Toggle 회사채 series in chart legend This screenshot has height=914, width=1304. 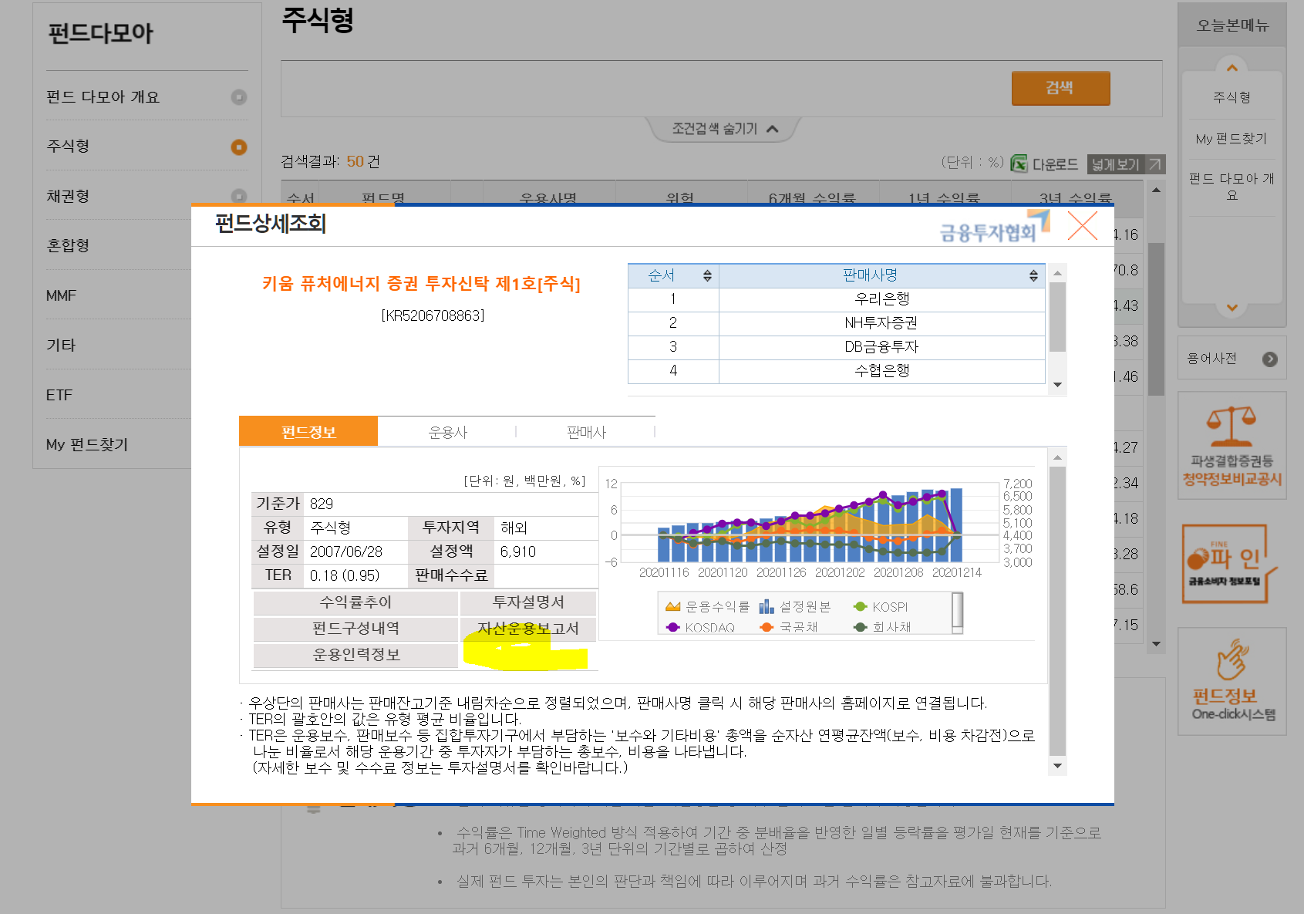click(882, 627)
